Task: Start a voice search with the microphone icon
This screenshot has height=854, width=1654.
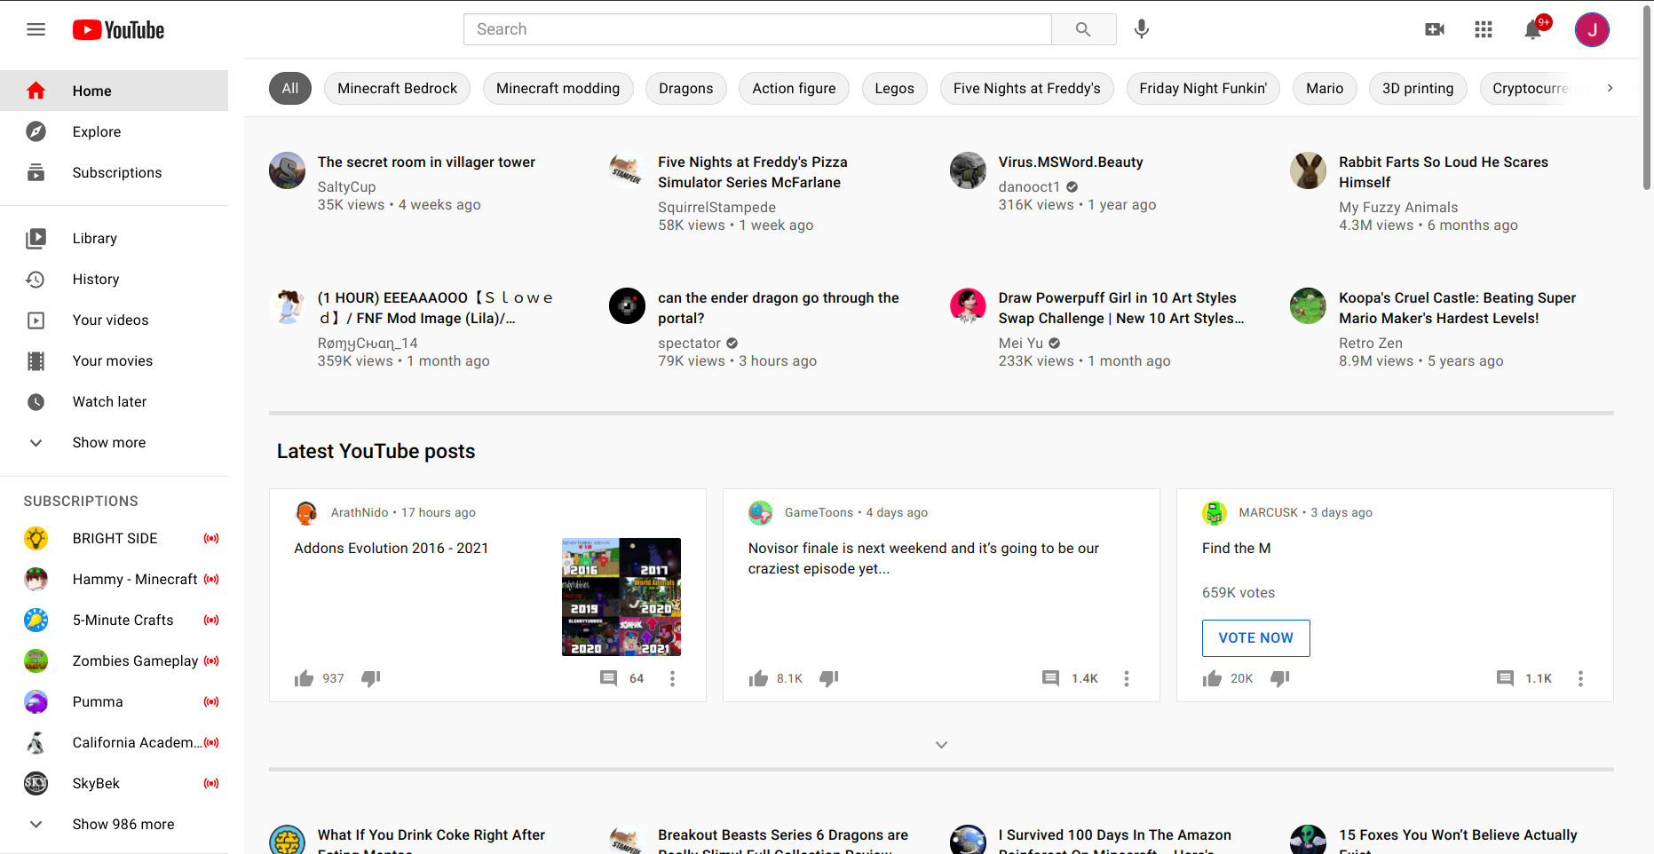Action: click(1142, 29)
